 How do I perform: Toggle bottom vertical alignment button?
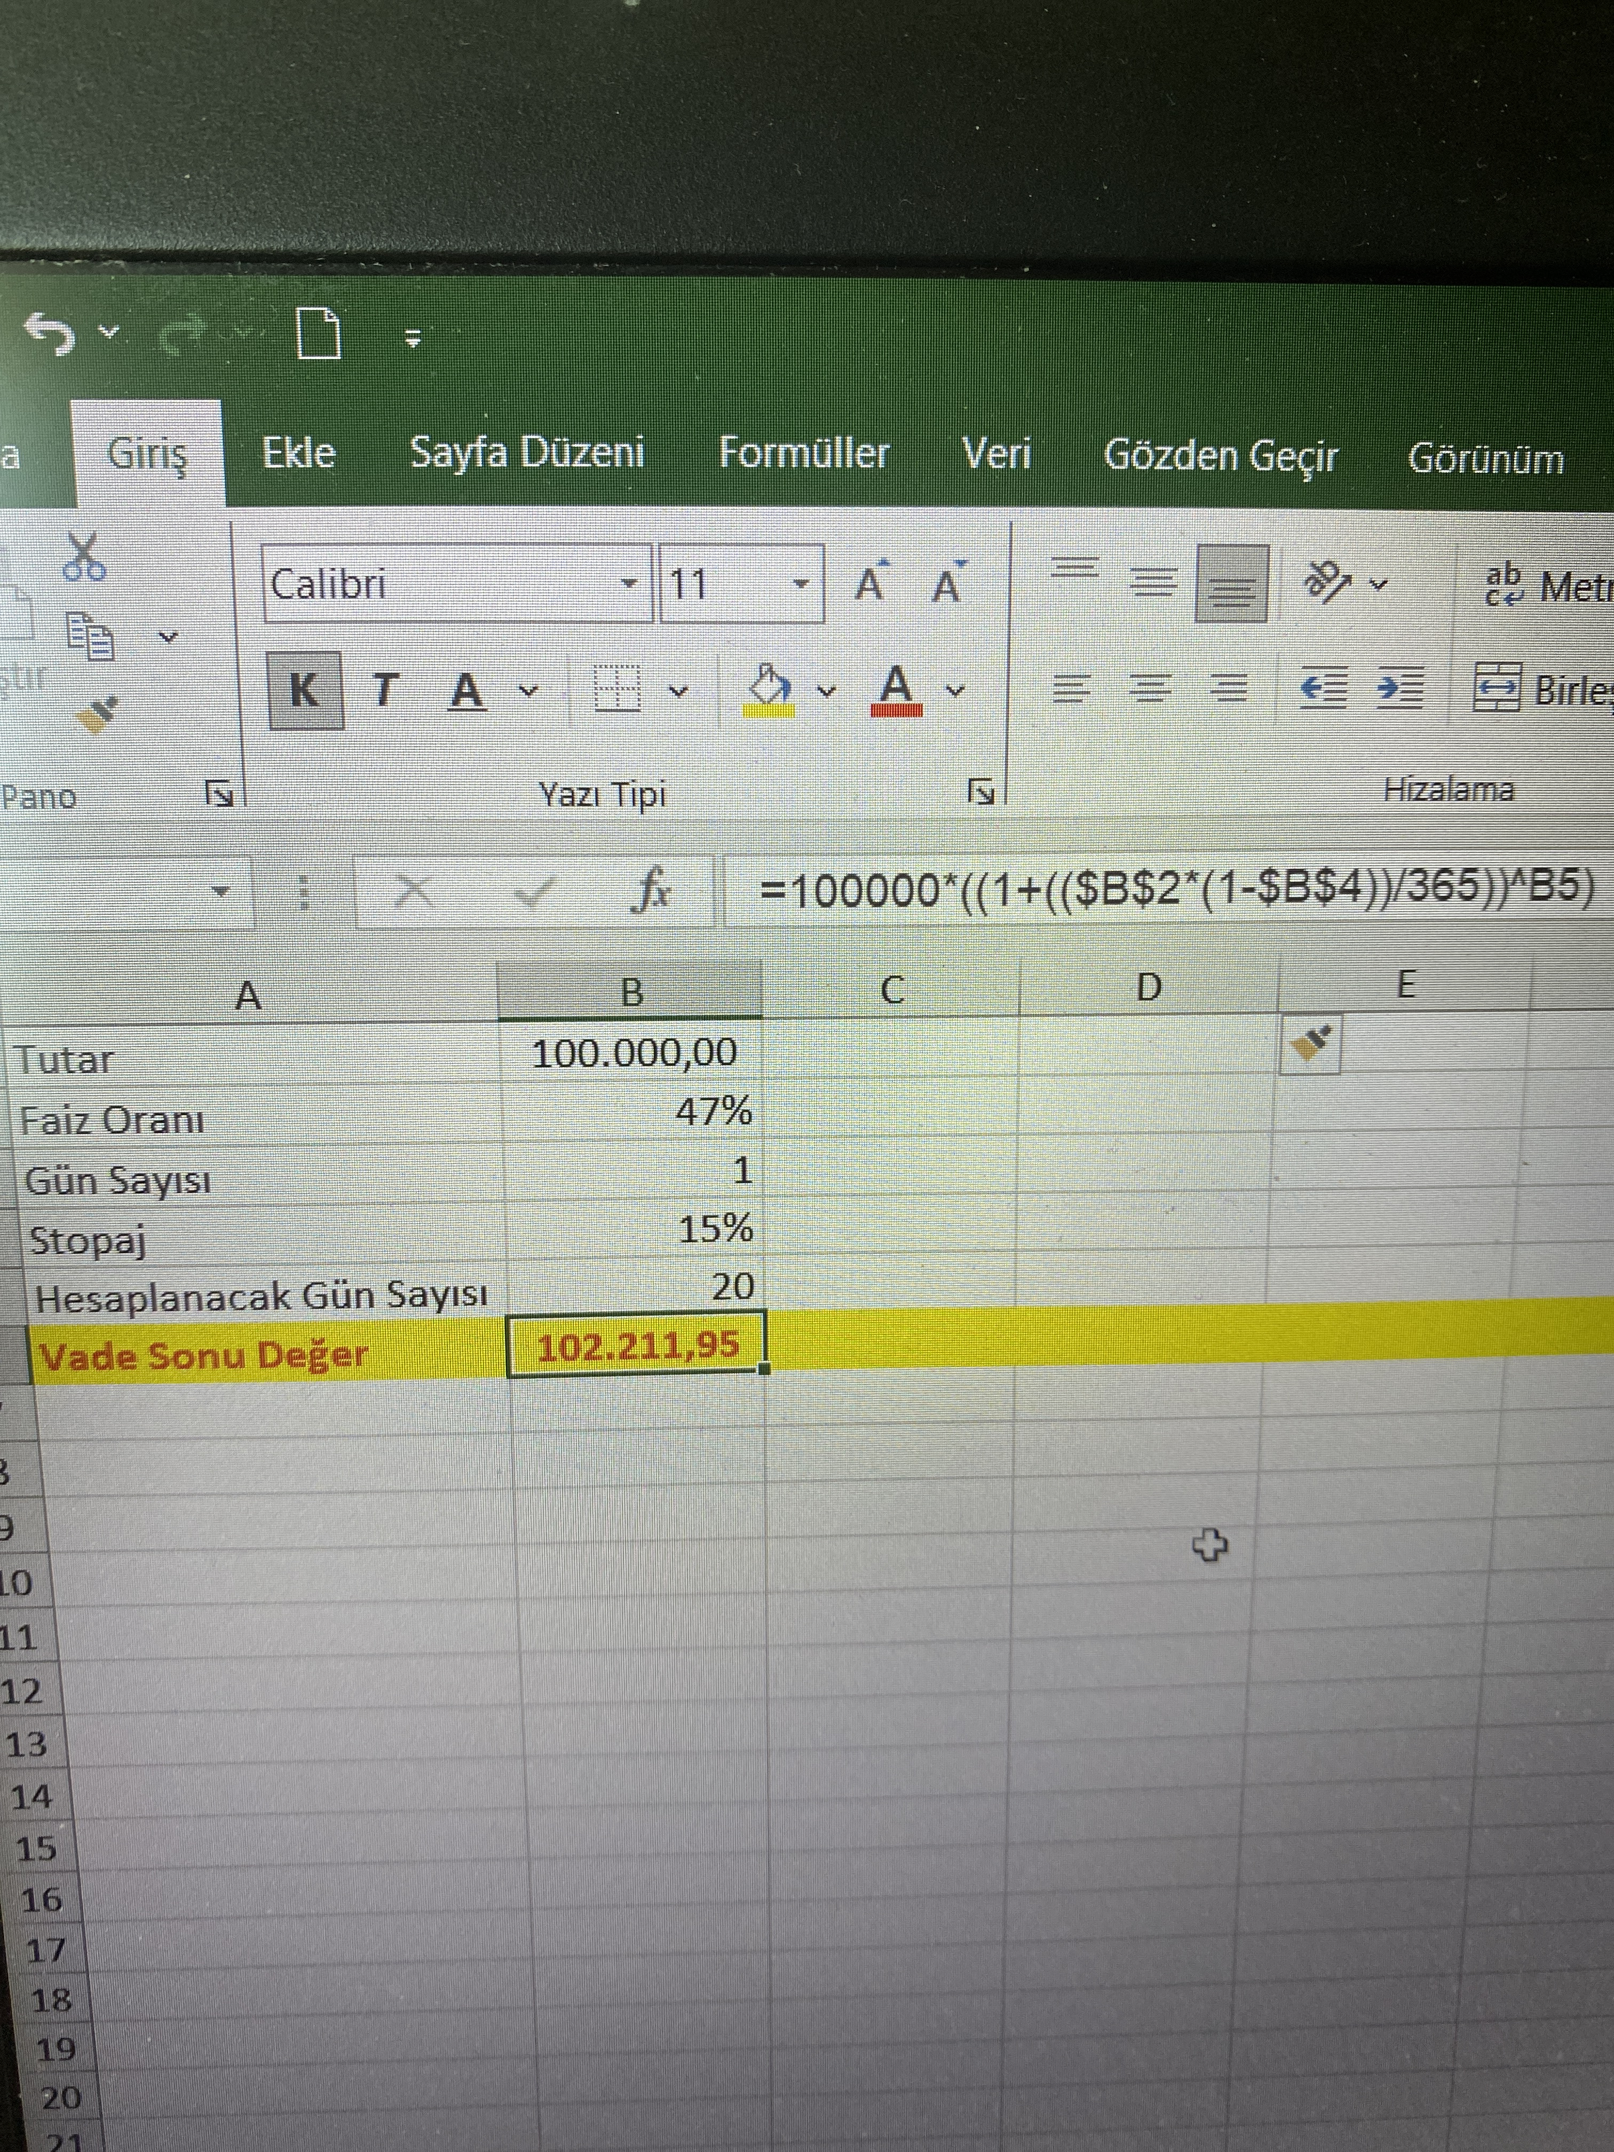[1232, 584]
